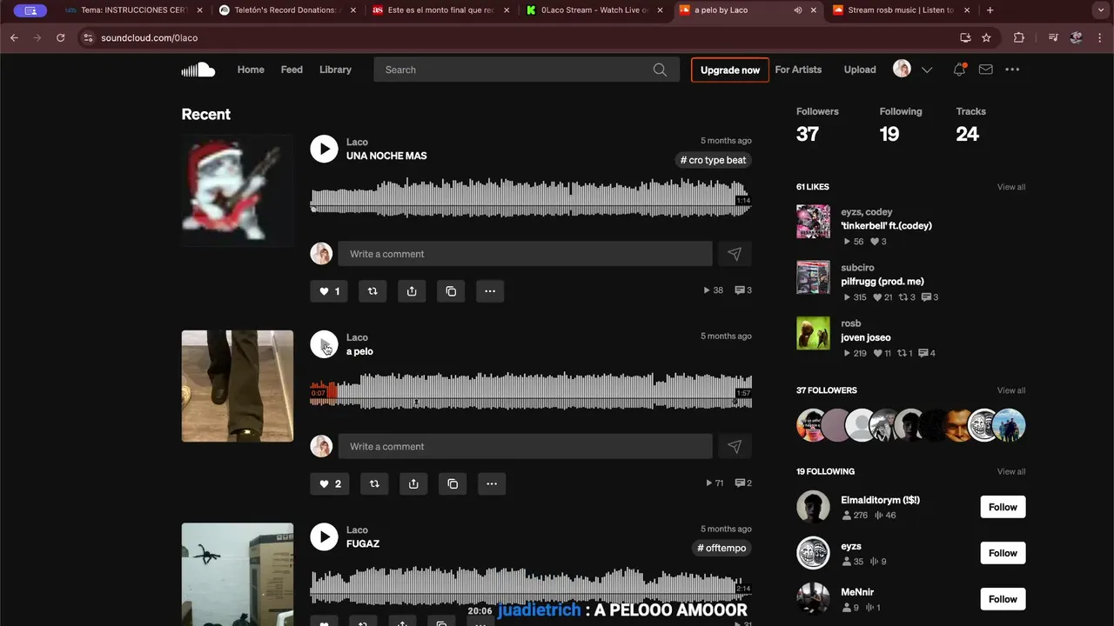This screenshot has width=1114, height=626.
Task: Seek in FUGAZ waveform
Action: pos(531,584)
